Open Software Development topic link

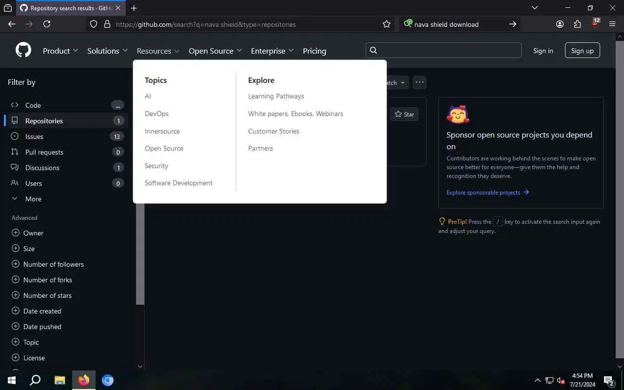(x=178, y=183)
